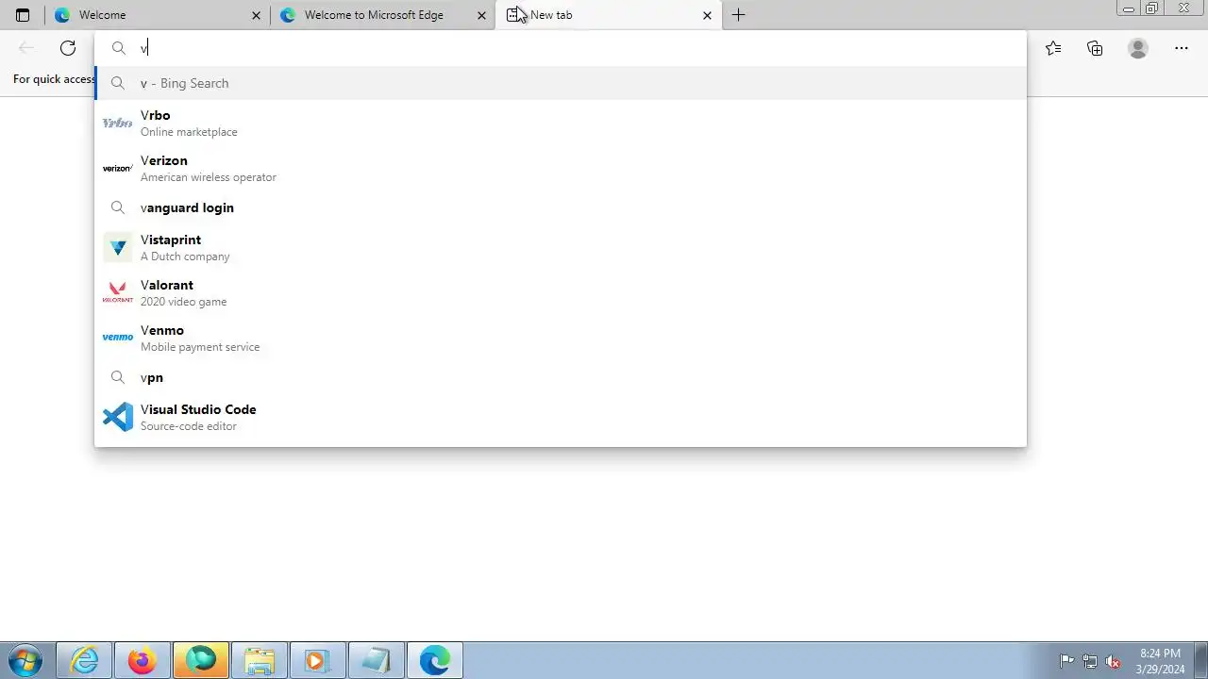This screenshot has width=1208, height=679.
Task: Open the file explorer taskbar icon
Action: tap(259, 661)
